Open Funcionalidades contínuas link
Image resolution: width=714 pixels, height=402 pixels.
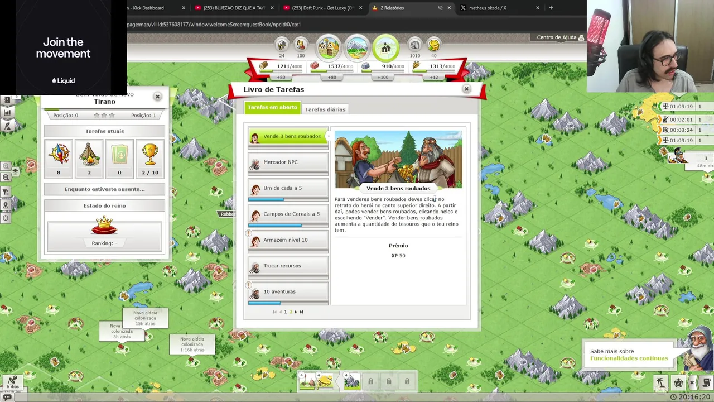click(629, 358)
